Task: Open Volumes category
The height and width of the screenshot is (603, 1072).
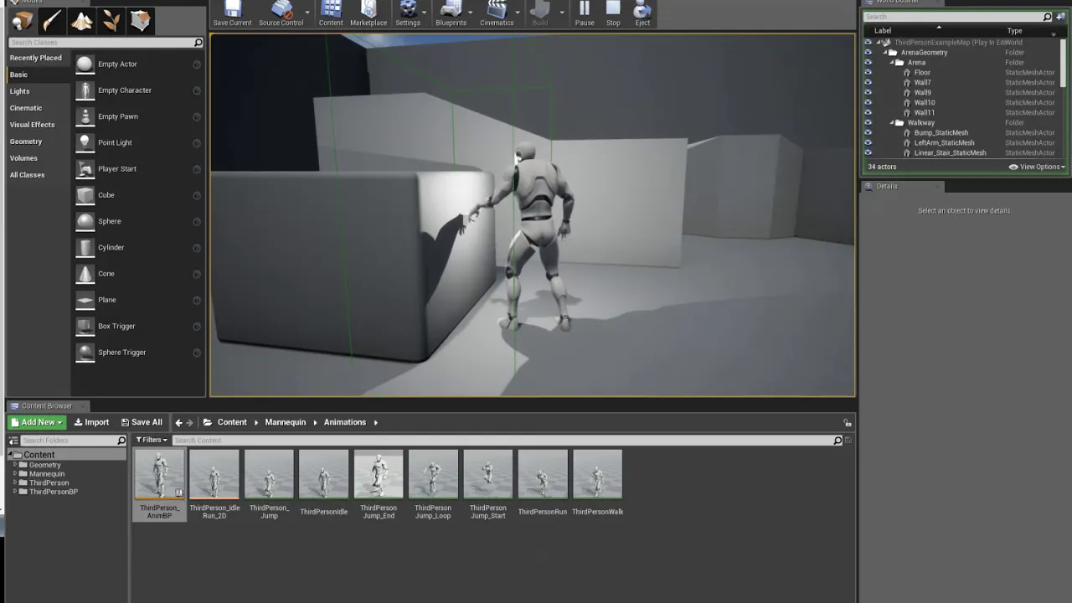Action: click(23, 158)
